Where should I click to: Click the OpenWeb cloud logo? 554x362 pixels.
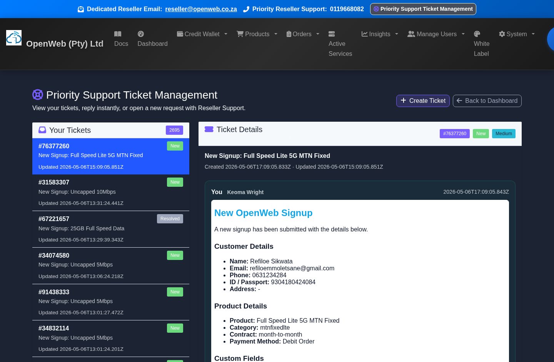[x=14, y=38]
